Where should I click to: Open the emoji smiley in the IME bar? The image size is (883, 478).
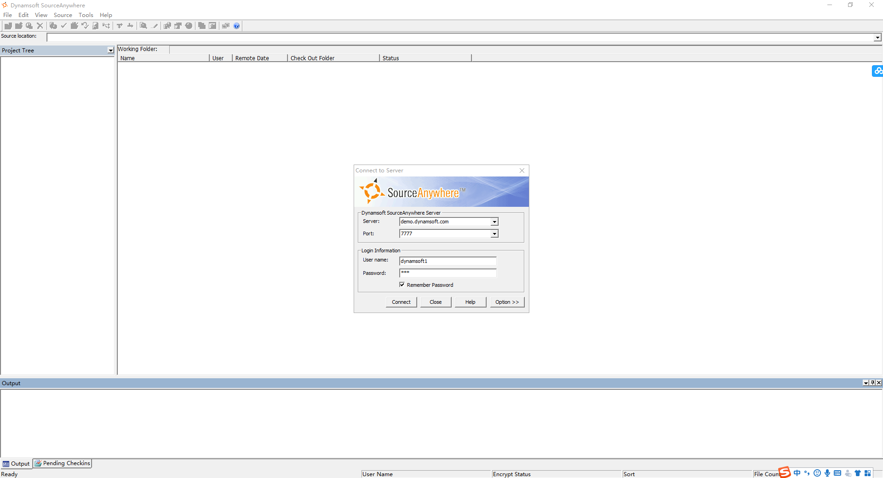tap(817, 473)
